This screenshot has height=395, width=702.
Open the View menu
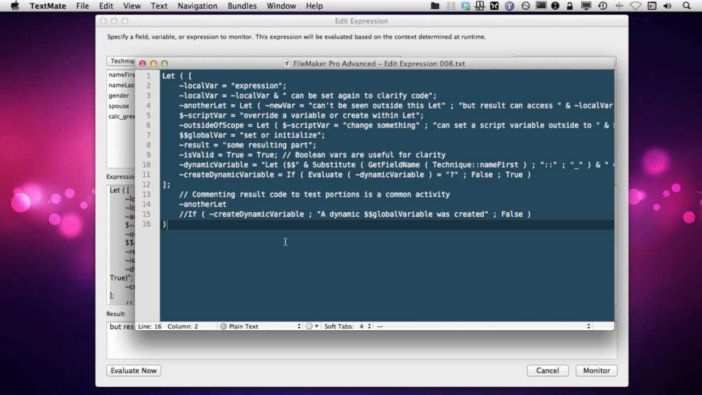132,6
